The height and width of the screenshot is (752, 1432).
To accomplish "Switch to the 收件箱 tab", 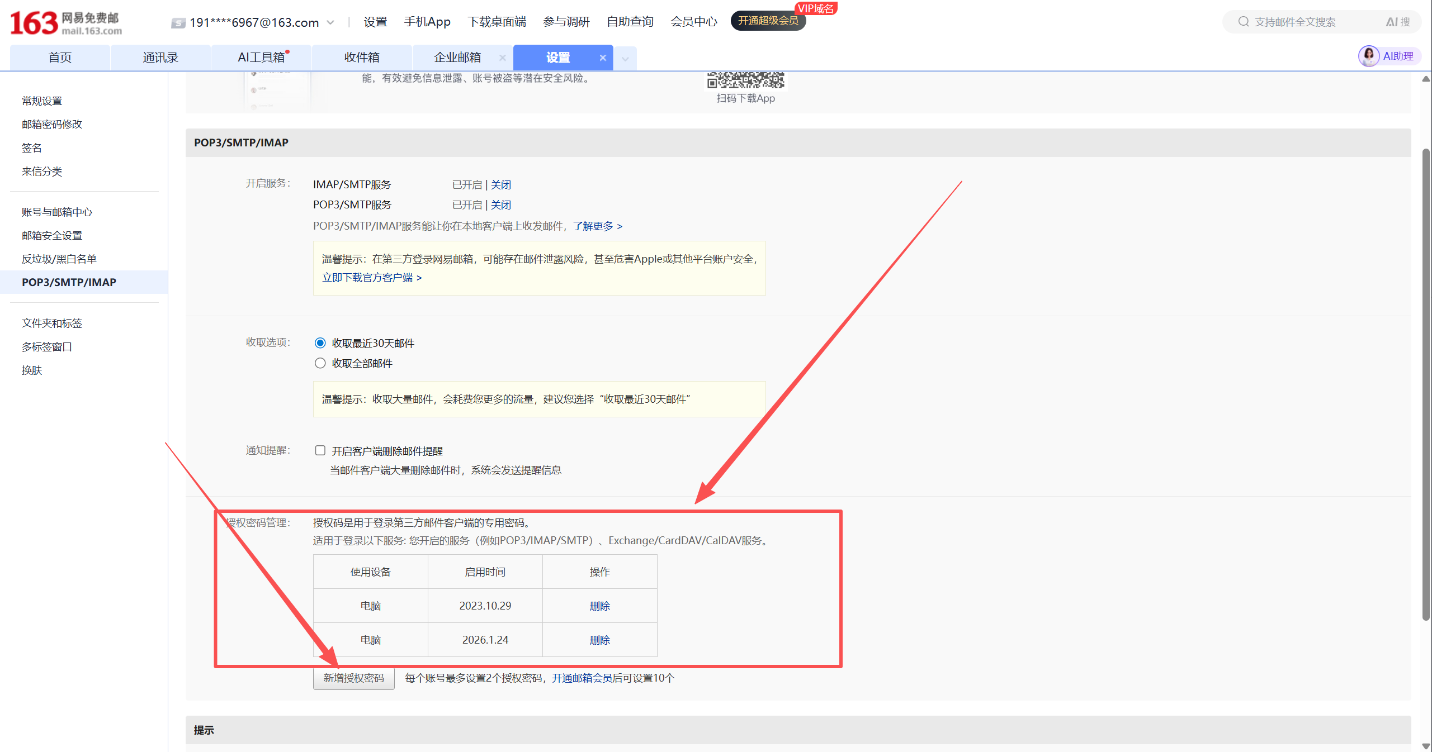I will coord(361,56).
